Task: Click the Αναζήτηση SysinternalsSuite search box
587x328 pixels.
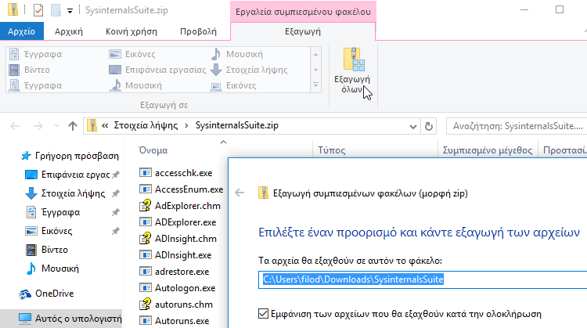Action: click(x=517, y=126)
